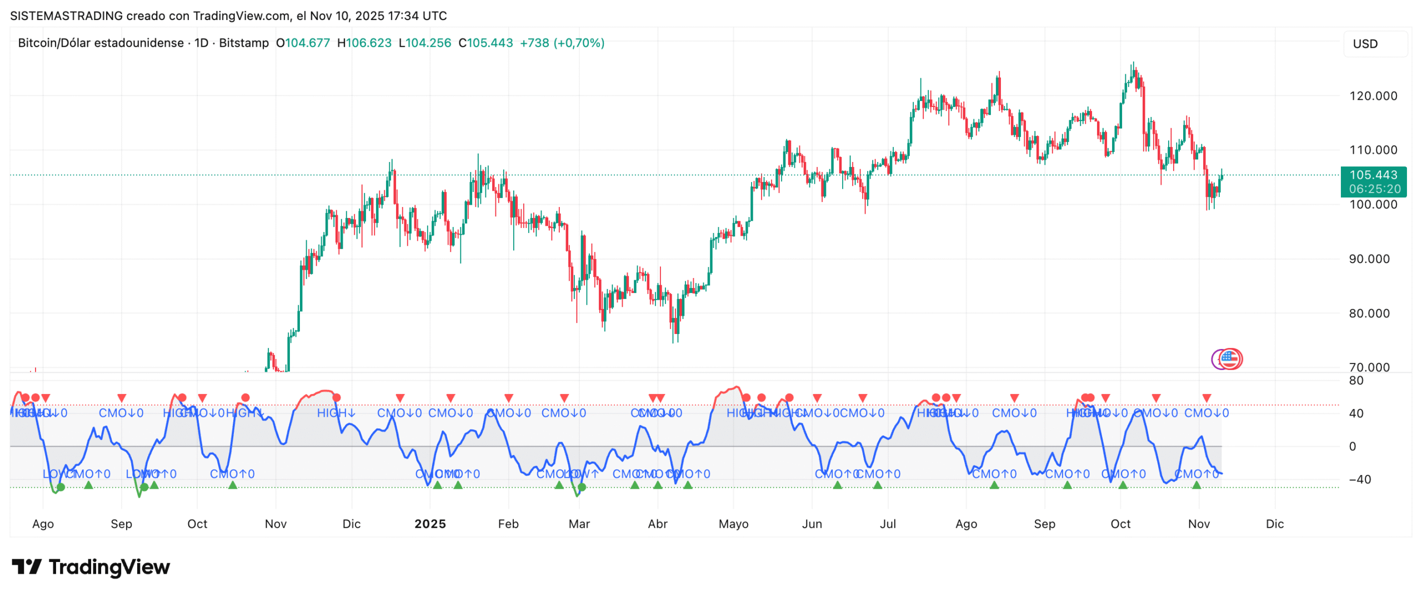Image resolution: width=1422 pixels, height=597 pixels.
Task: Click the +738 (+0,70%) change value
Action: click(x=561, y=43)
